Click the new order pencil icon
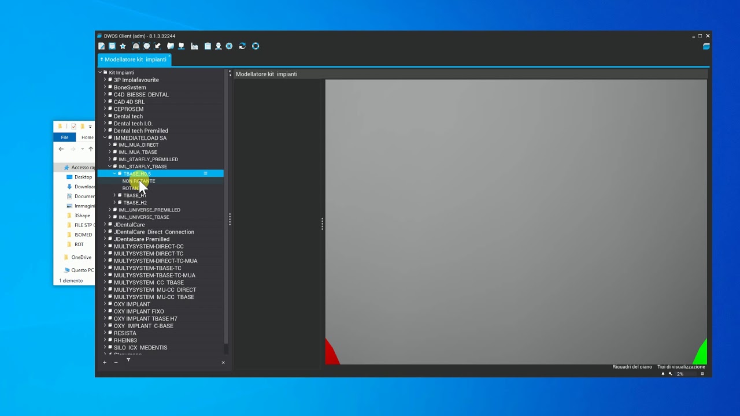Image resolution: width=740 pixels, height=416 pixels. tap(102, 46)
